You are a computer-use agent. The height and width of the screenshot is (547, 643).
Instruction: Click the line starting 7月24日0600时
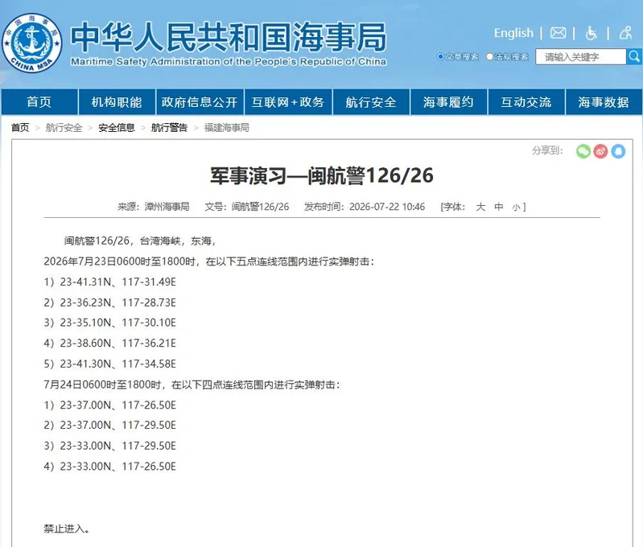click(192, 385)
